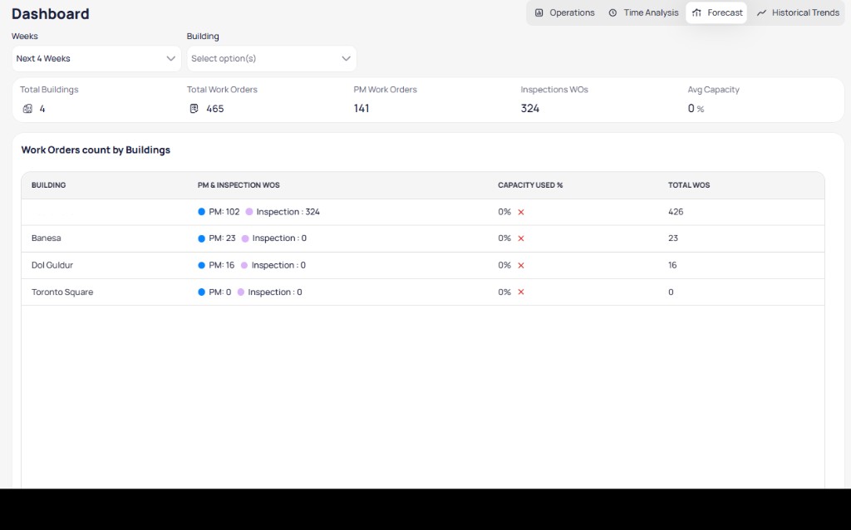
Task: Click the PM & INSPECTION WOS column header
Action: pos(239,185)
